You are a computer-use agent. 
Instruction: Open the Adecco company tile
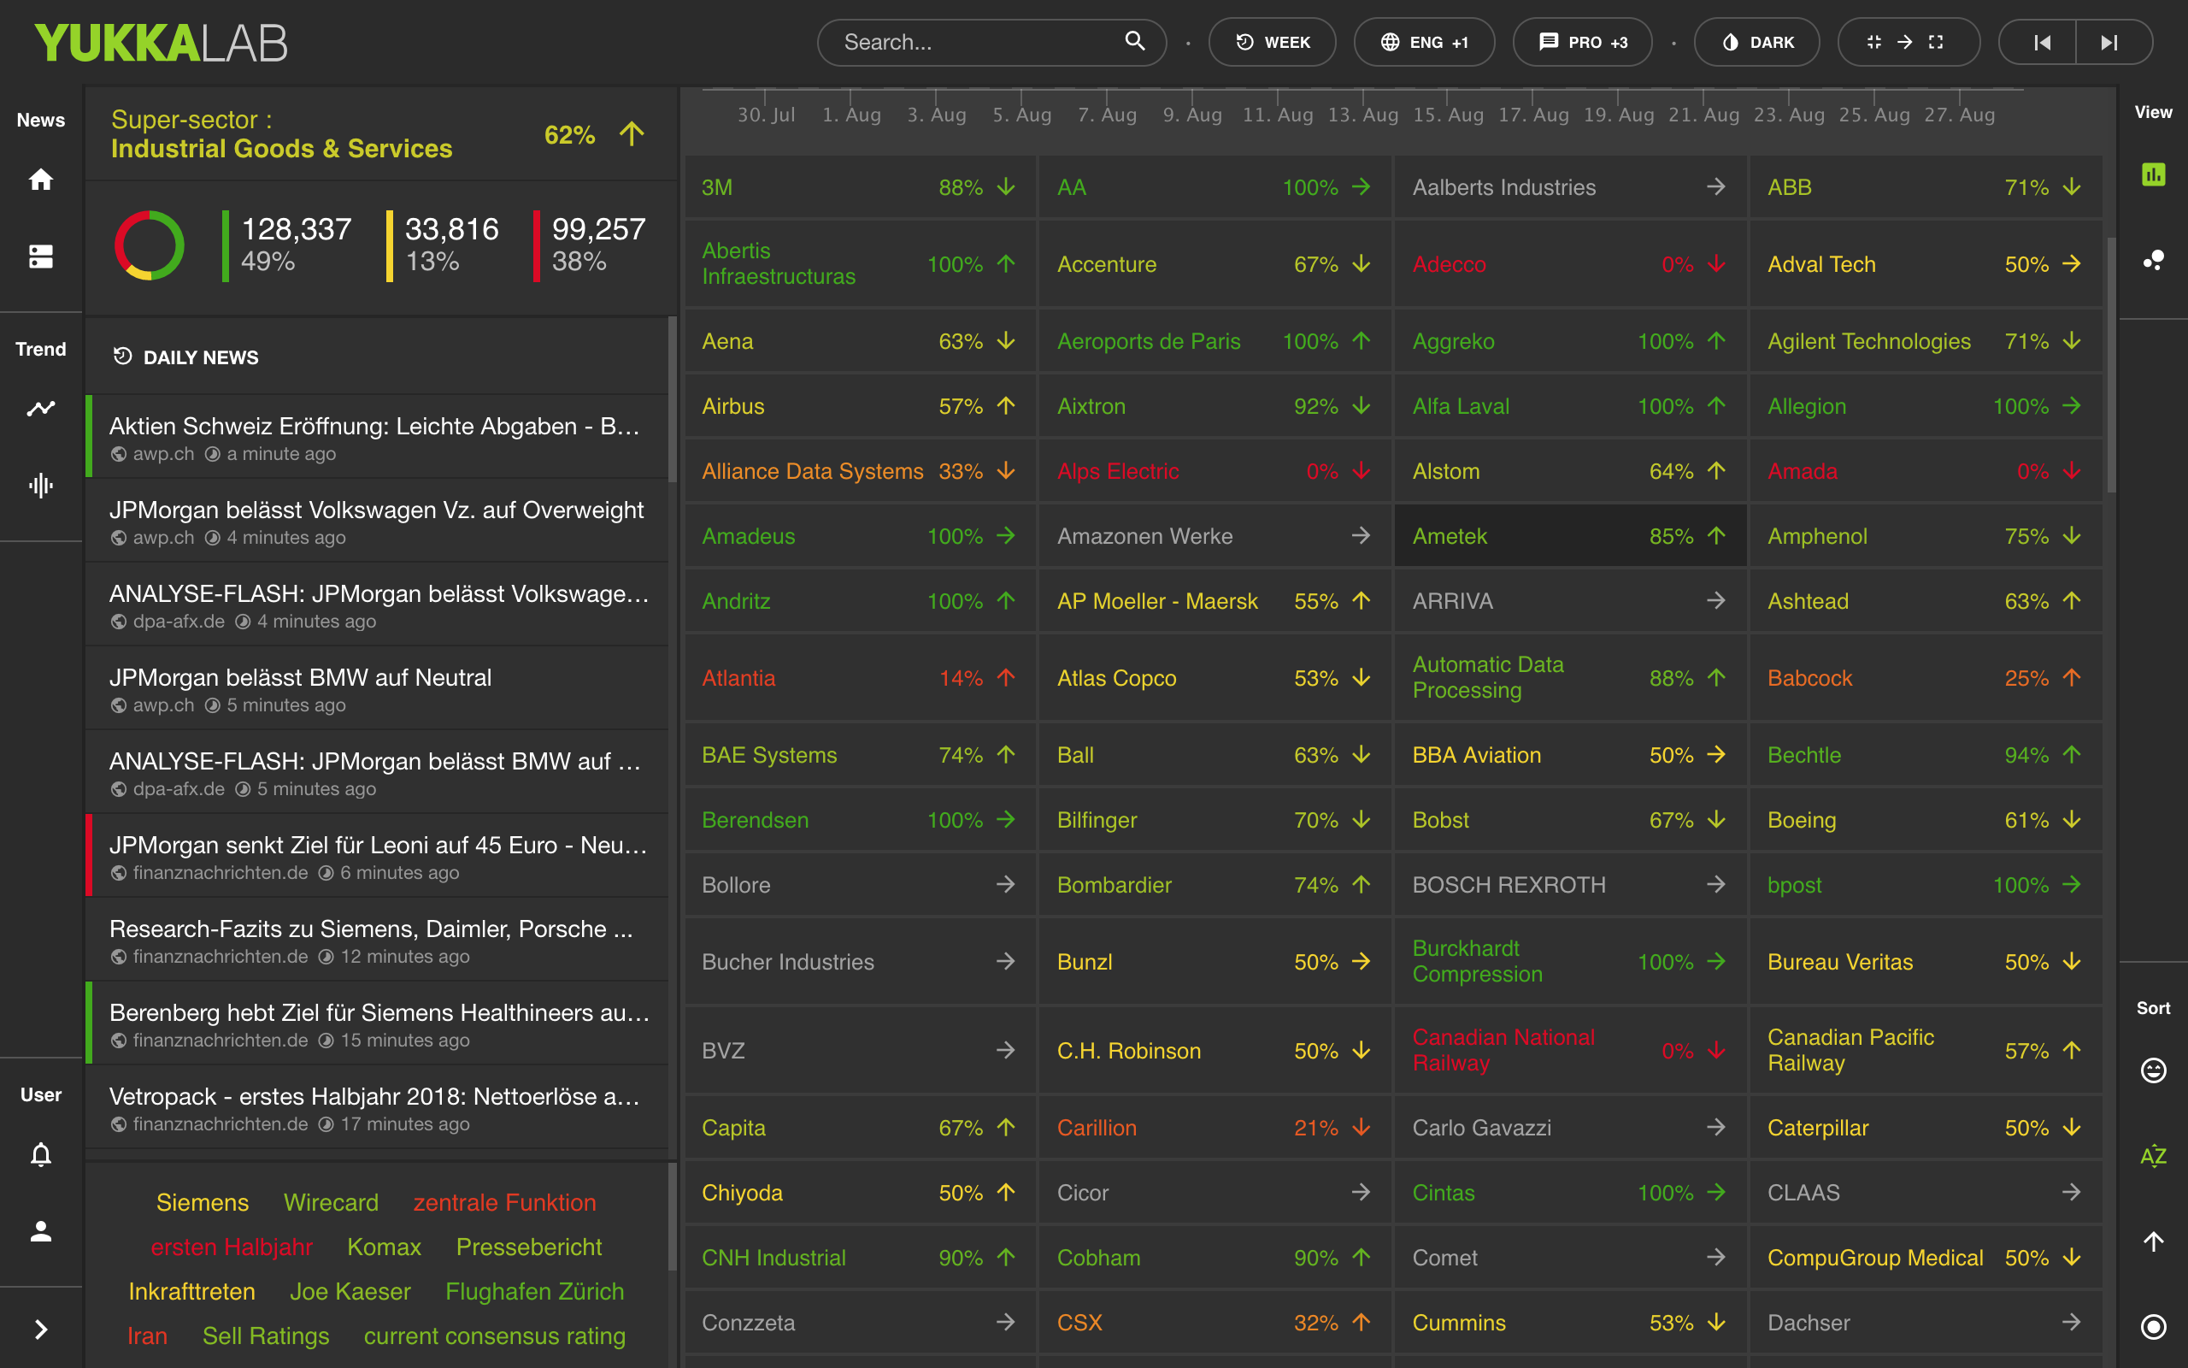click(x=1570, y=264)
